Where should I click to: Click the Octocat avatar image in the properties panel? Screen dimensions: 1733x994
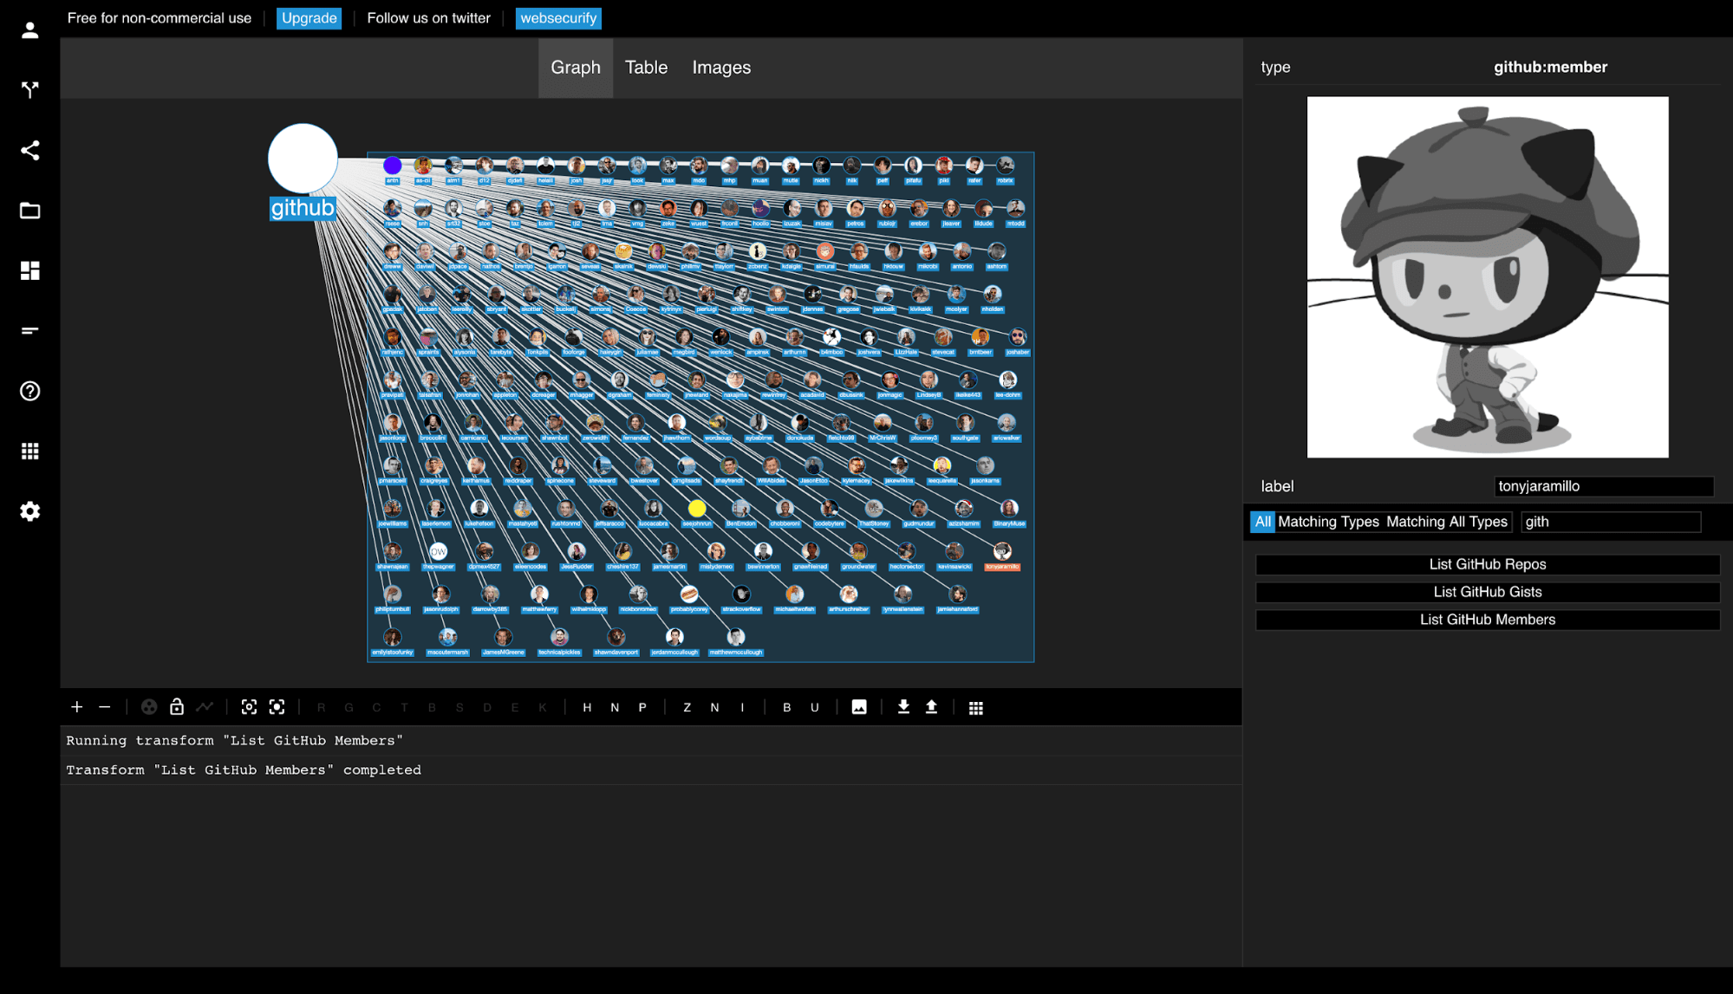click(1488, 277)
